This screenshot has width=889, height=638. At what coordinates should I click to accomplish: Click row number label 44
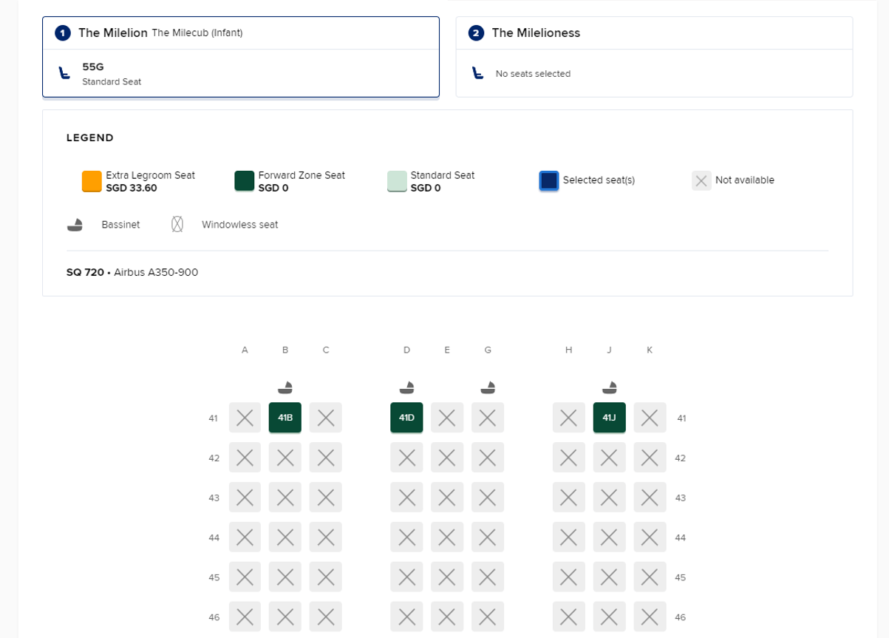(x=214, y=537)
